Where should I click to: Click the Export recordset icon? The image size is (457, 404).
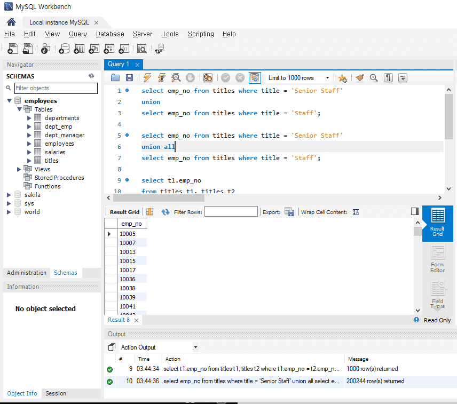289,212
